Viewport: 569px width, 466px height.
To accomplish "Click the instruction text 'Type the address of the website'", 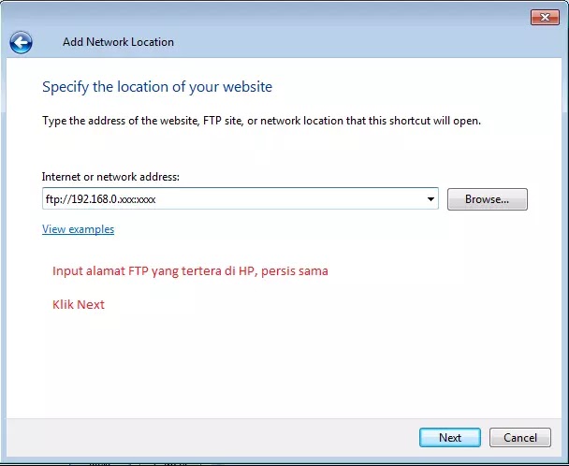I will tap(121, 121).
